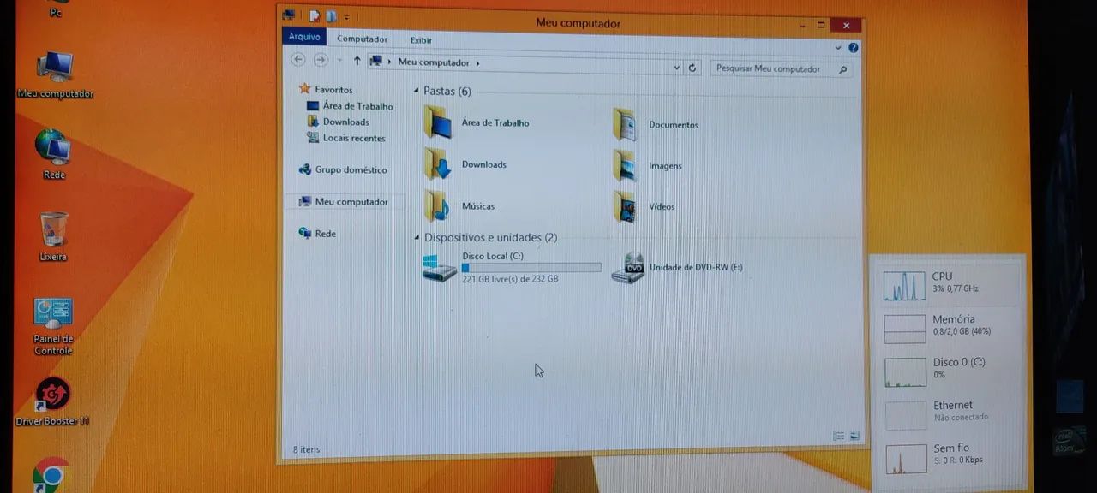The width and height of the screenshot is (1097, 493).
Task: Open the address bar history dropdown
Action: [676, 68]
